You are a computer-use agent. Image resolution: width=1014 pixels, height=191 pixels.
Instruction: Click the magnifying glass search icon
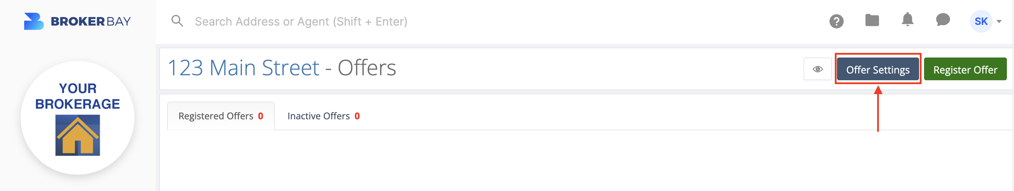(177, 21)
